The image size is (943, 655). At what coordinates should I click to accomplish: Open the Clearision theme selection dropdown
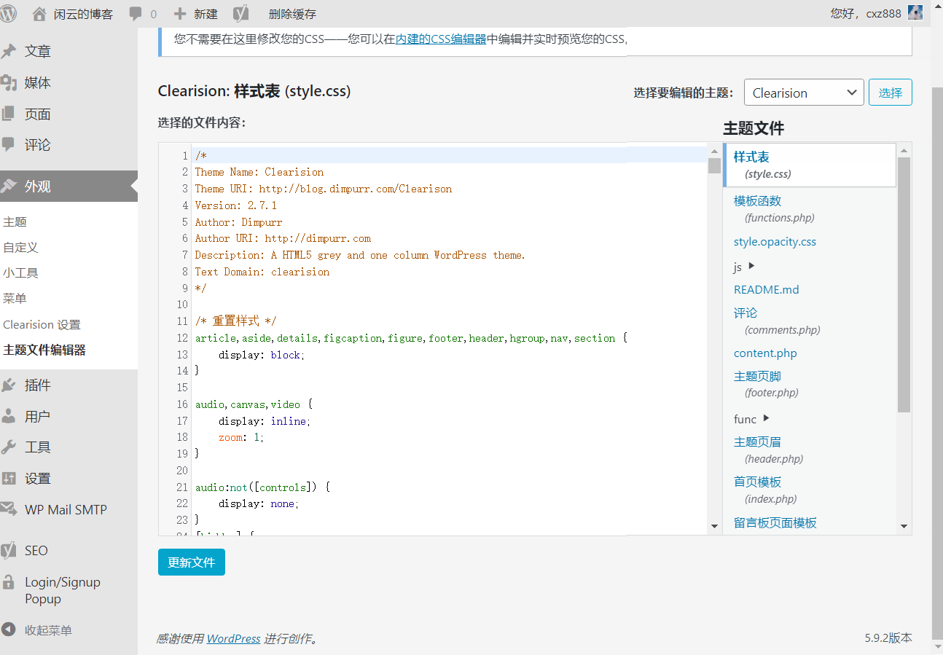[x=804, y=92]
